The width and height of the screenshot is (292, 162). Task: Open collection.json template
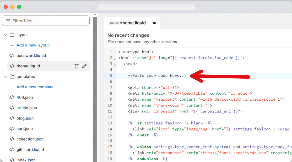tap(30, 139)
